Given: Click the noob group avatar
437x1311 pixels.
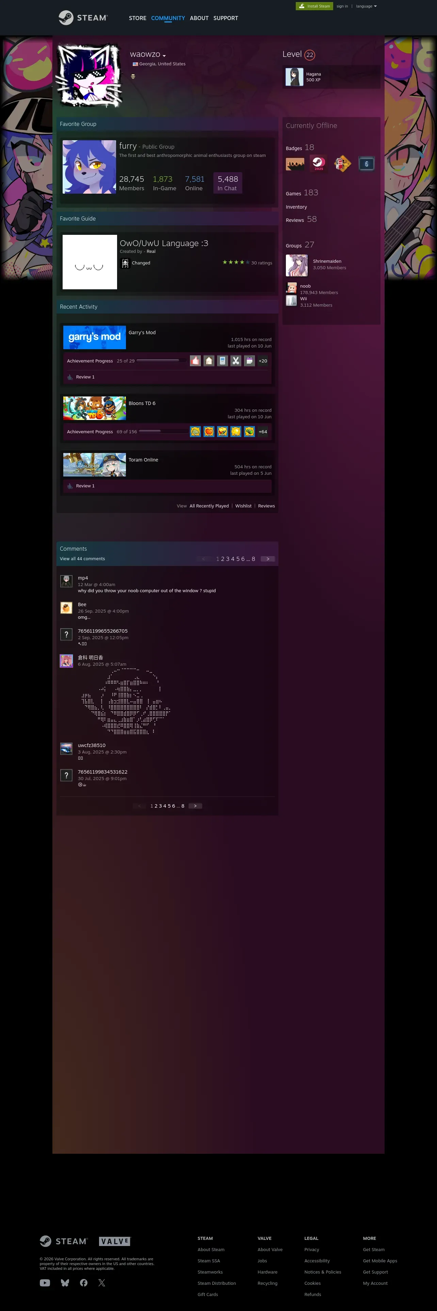Looking at the screenshot, I should click(291, 288).
